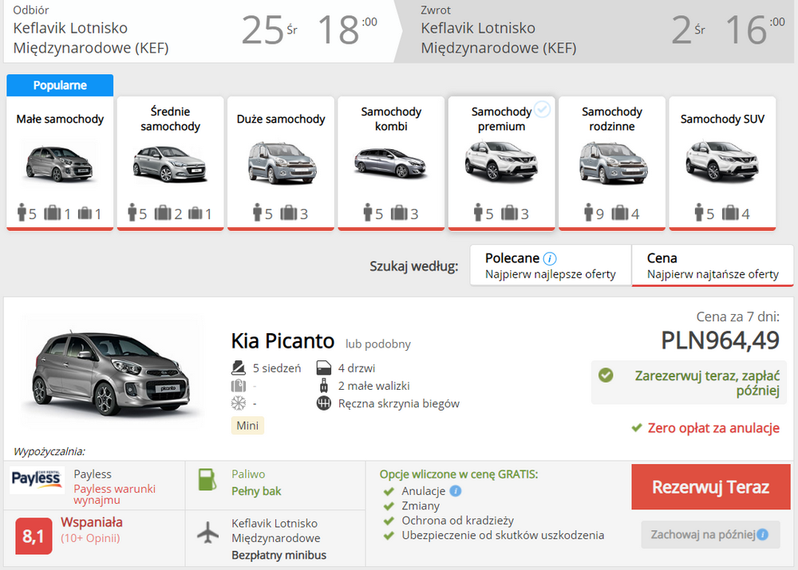This screenshot has width=798, height=570.
Task: Click the Zwrot Keflavik location text
Action: tap(498, 37)
